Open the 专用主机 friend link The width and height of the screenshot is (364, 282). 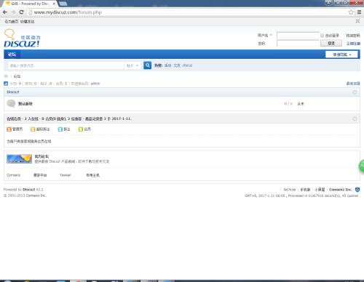pyautogui.click(x=92, y=175)
